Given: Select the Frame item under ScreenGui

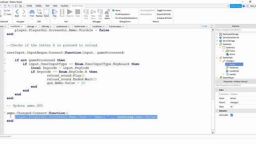Looking at the screenshot, I should point(232,51).
